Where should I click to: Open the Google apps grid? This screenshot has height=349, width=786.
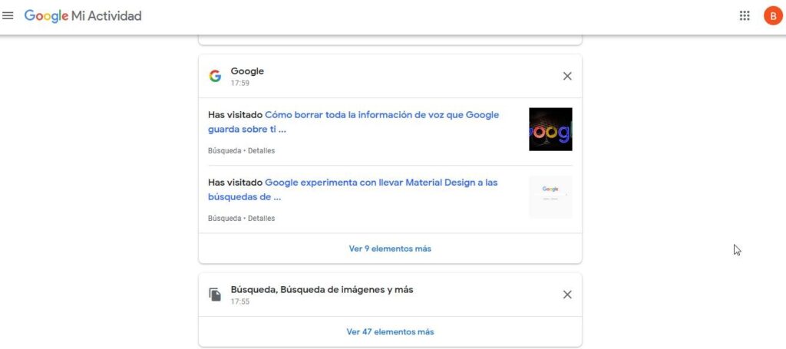pyautogui.click(x=745, y=15)
